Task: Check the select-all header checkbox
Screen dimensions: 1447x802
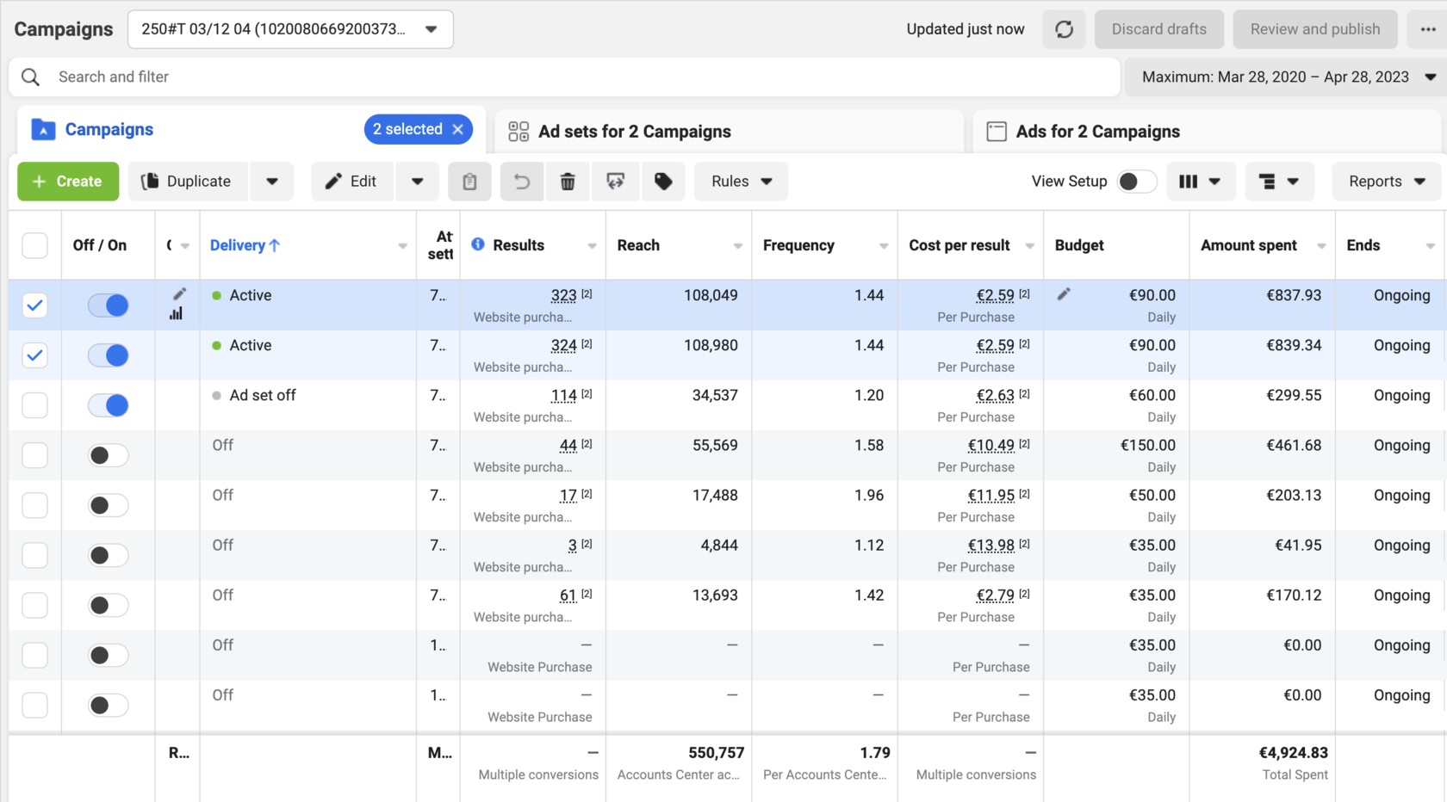Action: [x=34, y=245]
